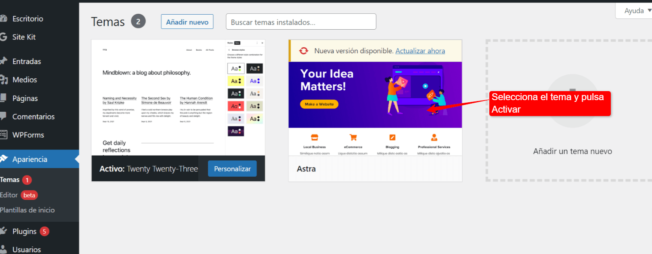The image size is (652, 254).
Task: Select the Apariencia menu item
Action: (39, 159)
